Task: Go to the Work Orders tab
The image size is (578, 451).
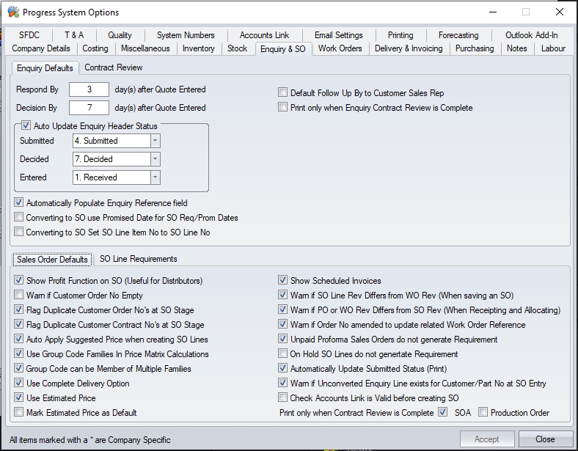Action: pos(340,48)
